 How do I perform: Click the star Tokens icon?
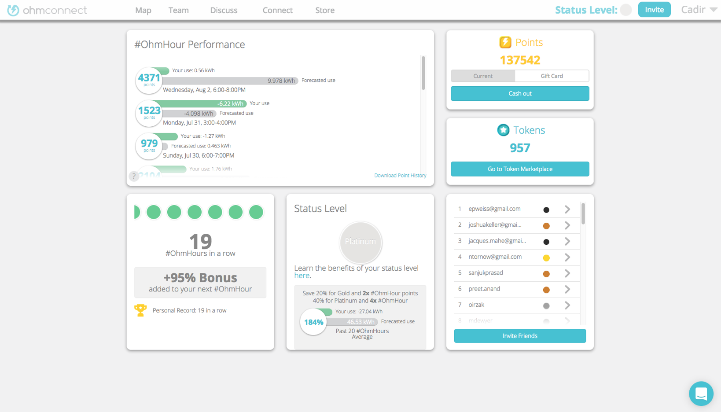[x=503, y=130]
